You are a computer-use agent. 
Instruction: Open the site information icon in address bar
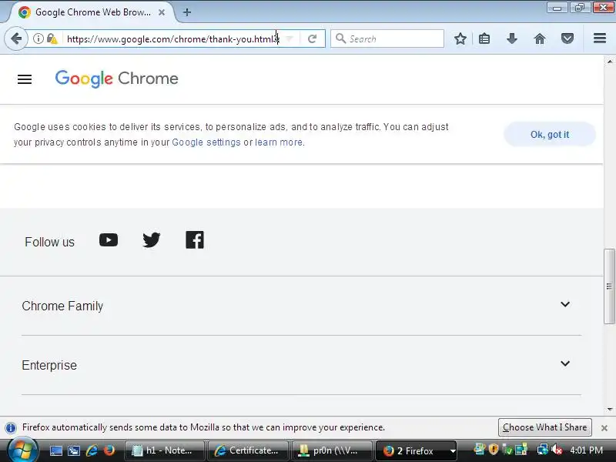(38, 38)
